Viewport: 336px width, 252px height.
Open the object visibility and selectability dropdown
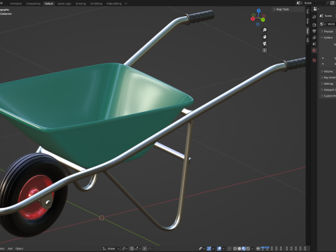[202, 248]
